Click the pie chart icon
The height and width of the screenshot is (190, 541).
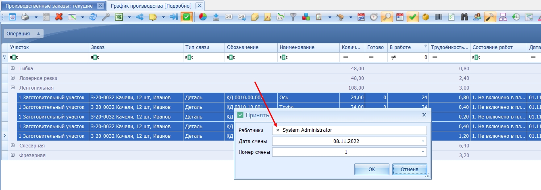tap(203, 17)
